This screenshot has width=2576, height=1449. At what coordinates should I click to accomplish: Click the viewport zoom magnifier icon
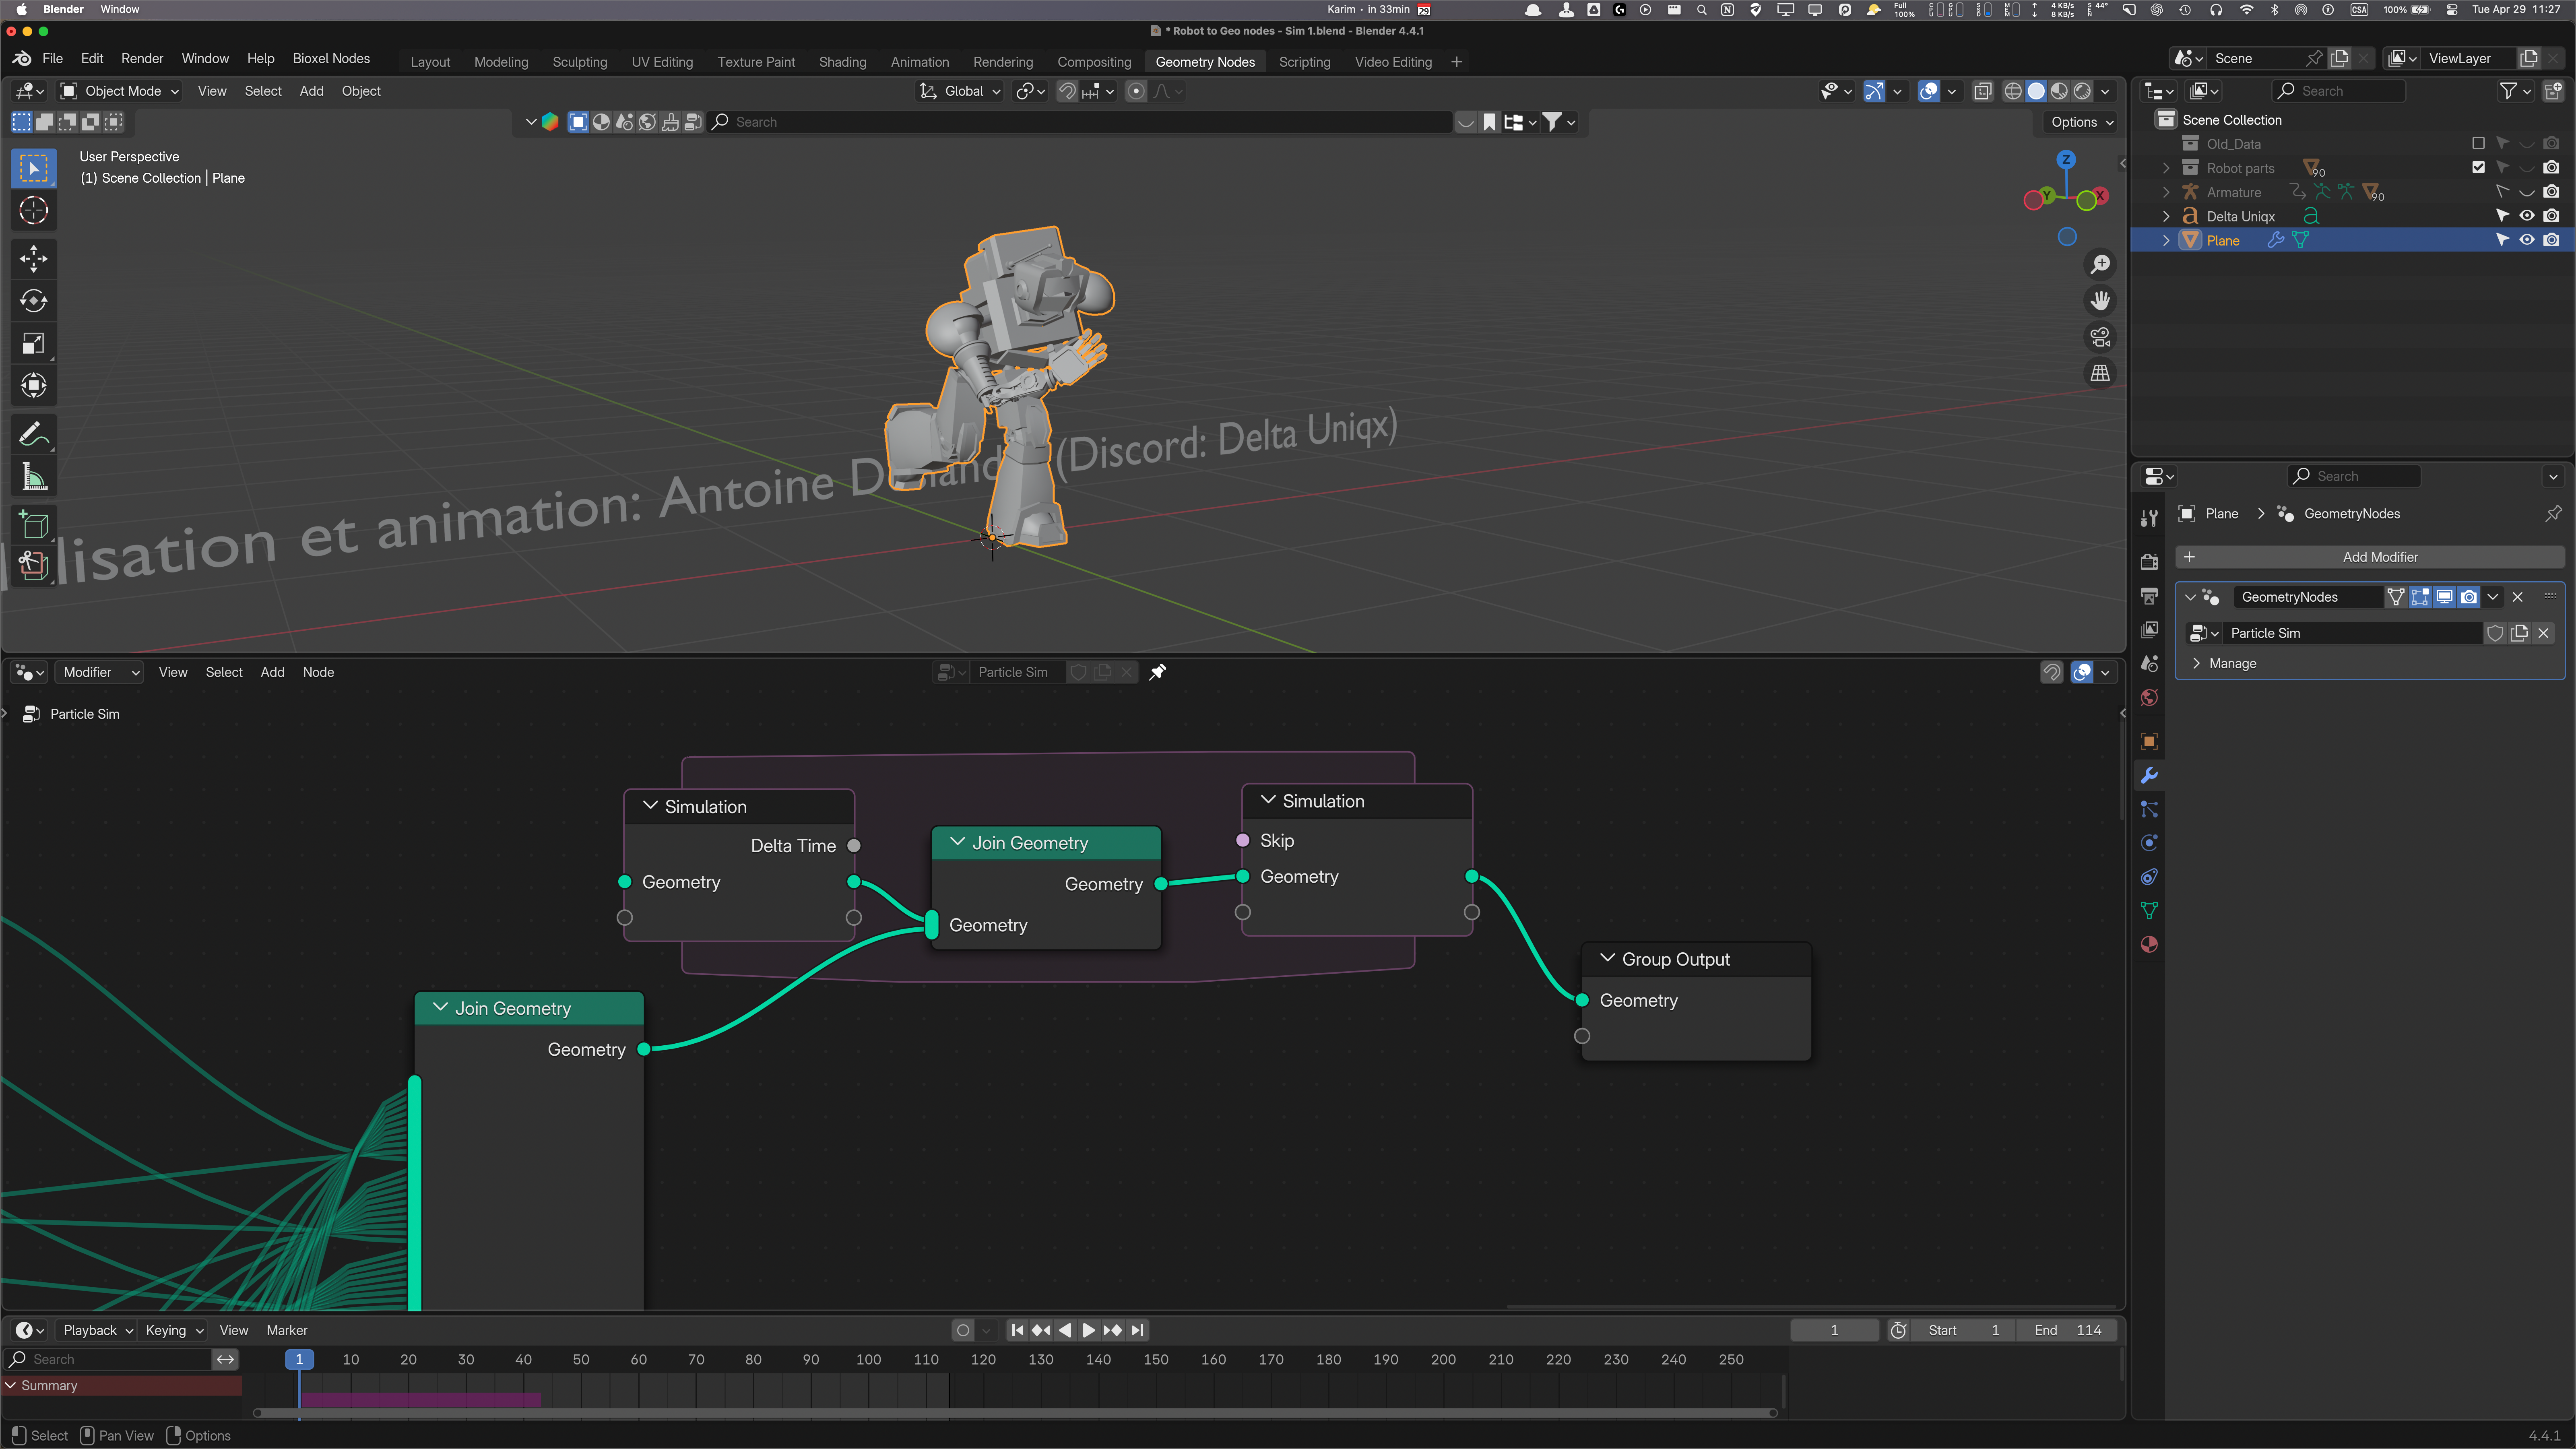(2100, 264)
